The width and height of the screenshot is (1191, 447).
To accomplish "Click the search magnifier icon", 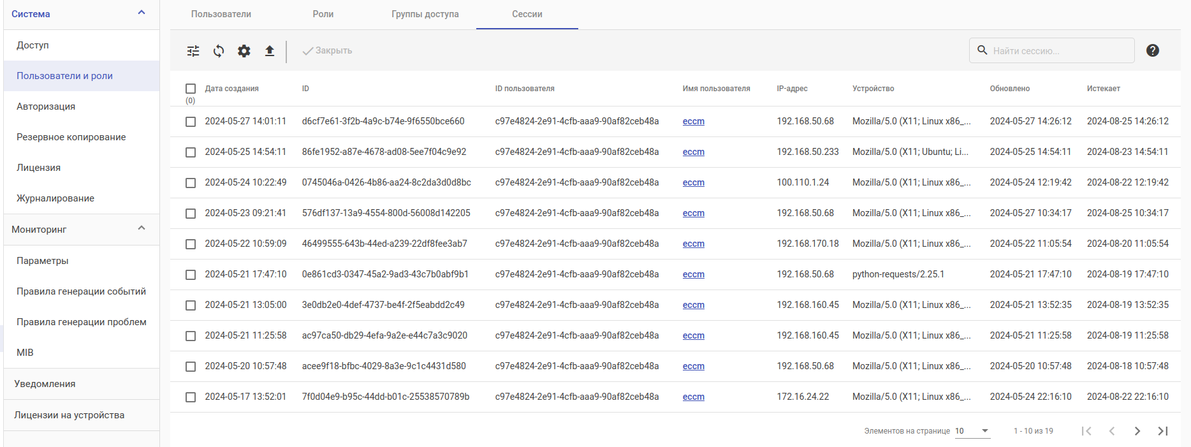I will [983, 50].
